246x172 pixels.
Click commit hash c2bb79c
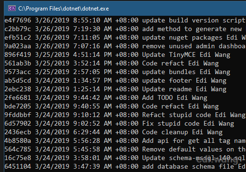coord(18,29)
